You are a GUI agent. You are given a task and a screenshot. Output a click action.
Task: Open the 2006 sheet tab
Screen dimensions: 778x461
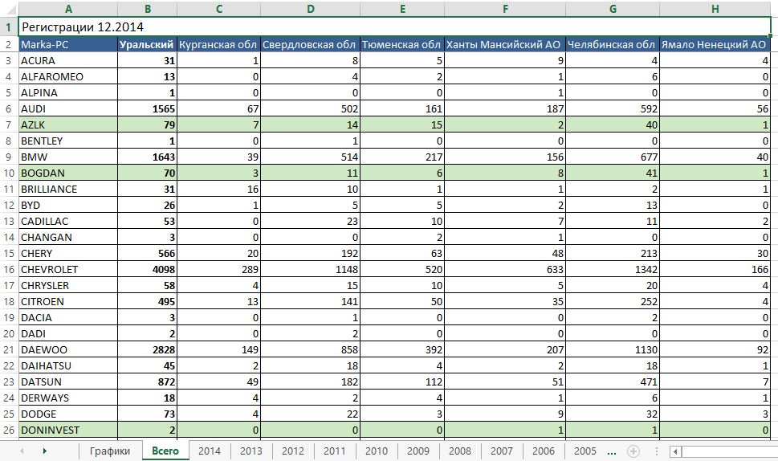[544, 451]
